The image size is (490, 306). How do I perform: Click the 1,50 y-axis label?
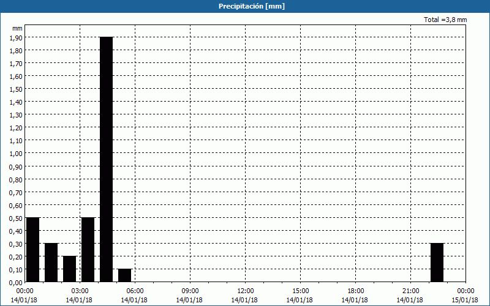point(16,89)
